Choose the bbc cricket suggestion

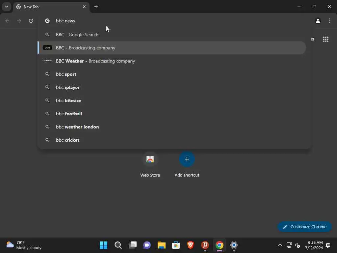pos(172,140)
